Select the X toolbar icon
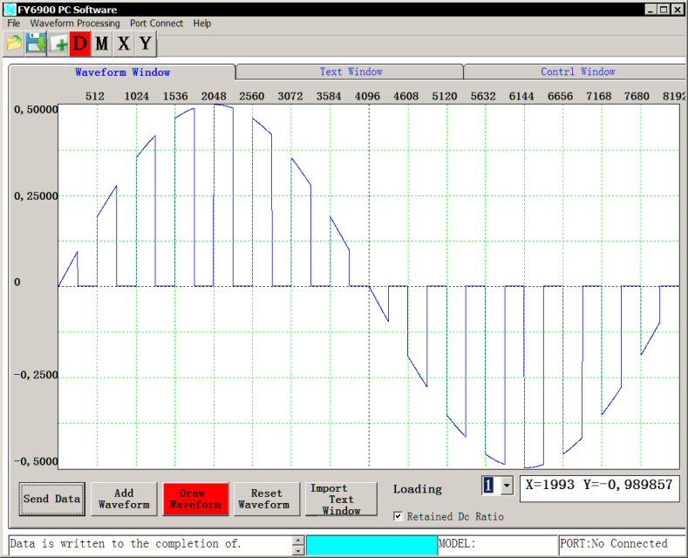This screenshot has width=688, height=558. coord(124,44)
